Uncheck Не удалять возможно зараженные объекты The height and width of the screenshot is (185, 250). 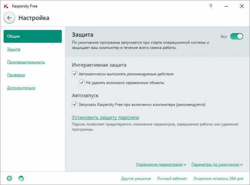82,83
